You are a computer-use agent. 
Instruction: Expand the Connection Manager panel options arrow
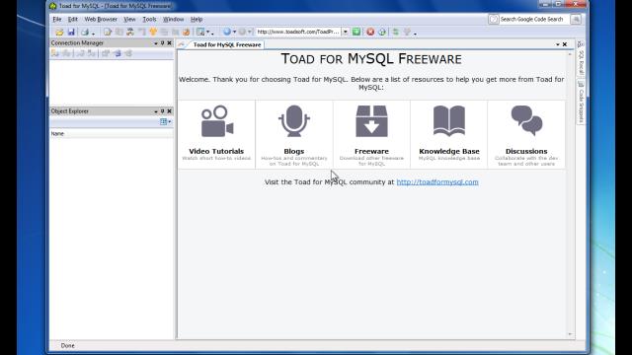click(x=156, y=43)
